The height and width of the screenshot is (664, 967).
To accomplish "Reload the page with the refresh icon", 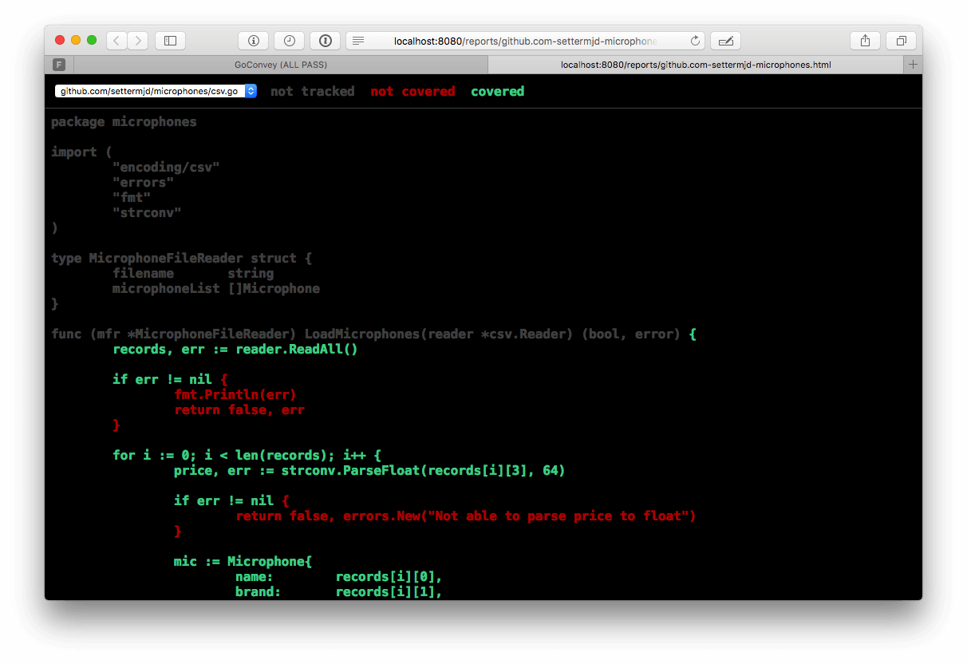I will [695, 41].
